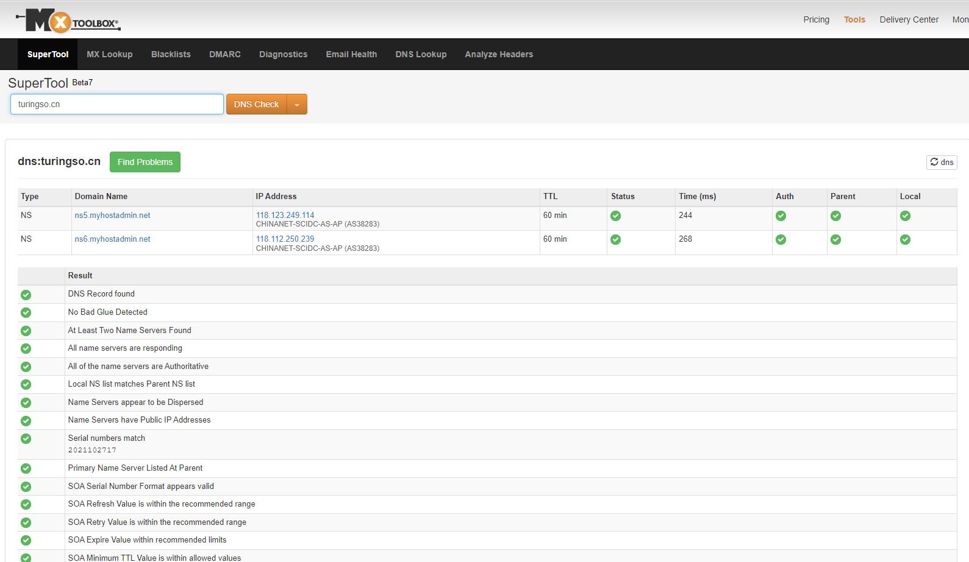Click Auth check icon in ns6 row
The width and height of the screenshot is (969, 562).
[x=781, y=240]
